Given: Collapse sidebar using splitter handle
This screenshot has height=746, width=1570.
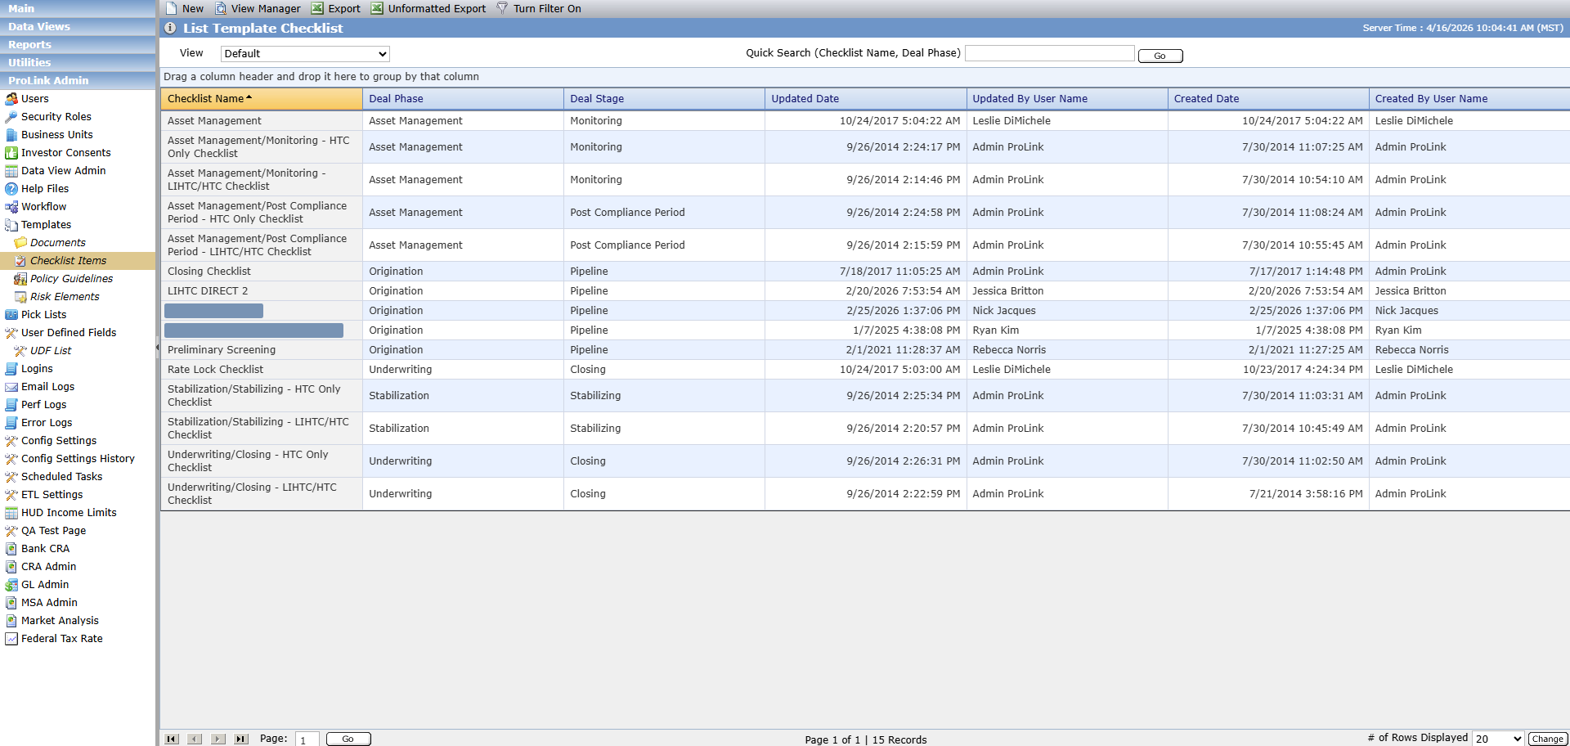Looking at the screenshot, I should pos(157,348).
